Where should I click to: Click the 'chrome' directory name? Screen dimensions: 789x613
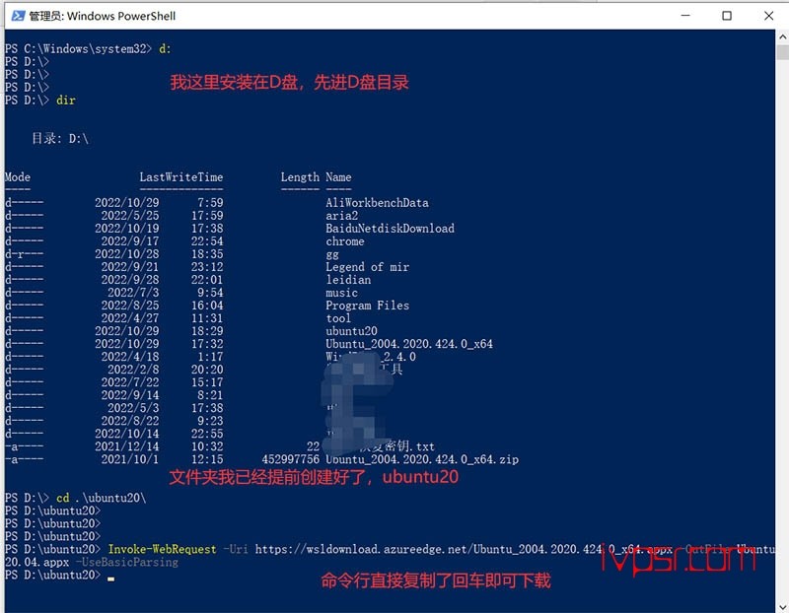click(344, 241)
